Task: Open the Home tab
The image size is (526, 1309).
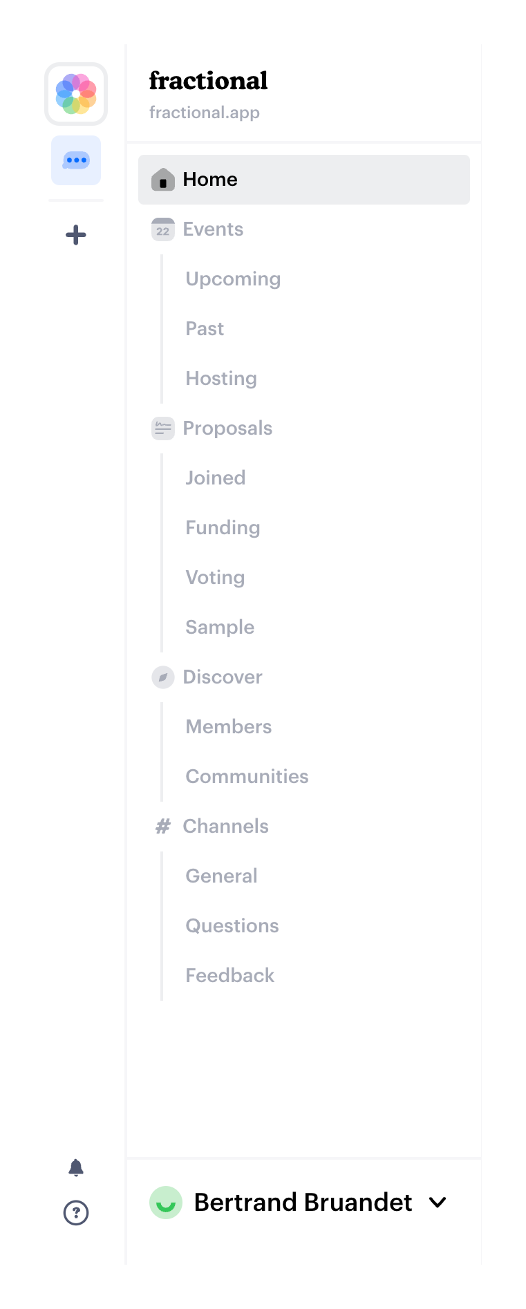Action: 209,179
